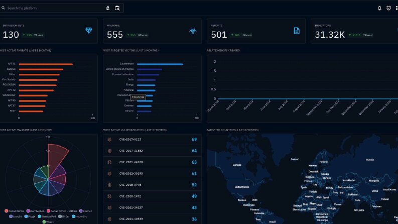Screen dimensions: 398x224
Task: Toggle HyperBro legend entry
Action: [79, 216]
